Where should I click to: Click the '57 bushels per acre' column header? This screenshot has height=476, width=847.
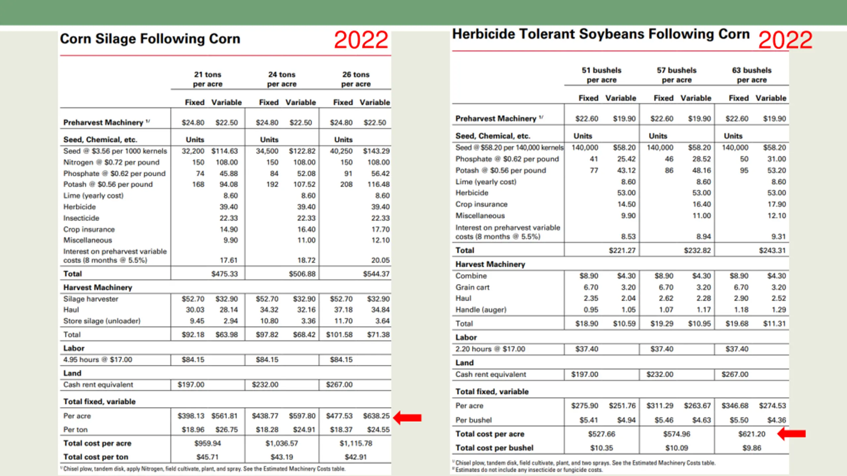(677, 75)
